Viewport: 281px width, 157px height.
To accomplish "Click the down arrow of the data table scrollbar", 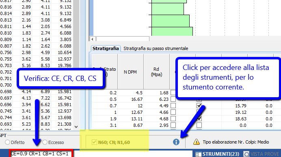I will point(76,127).
